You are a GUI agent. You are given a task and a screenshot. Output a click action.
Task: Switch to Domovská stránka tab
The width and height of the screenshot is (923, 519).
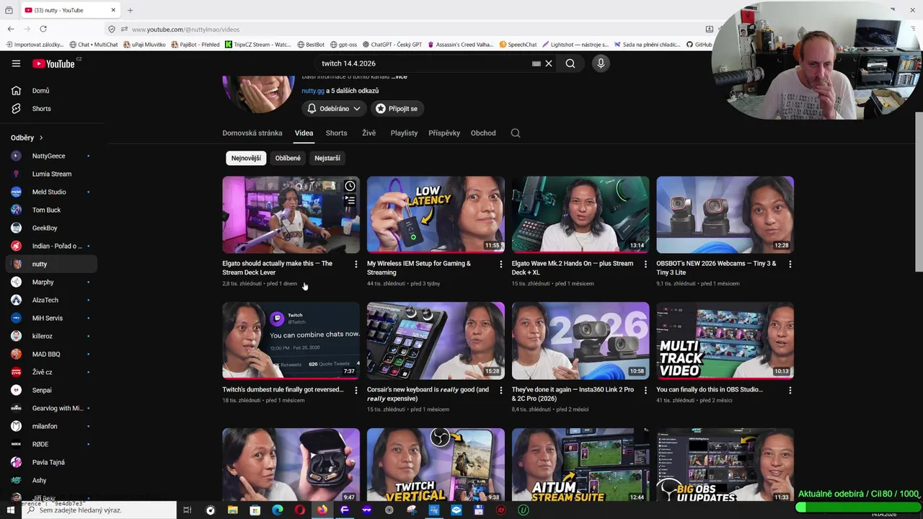252,133
